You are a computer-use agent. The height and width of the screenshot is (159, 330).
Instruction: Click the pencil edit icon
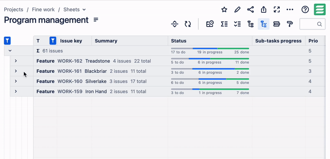coord(237,9)
